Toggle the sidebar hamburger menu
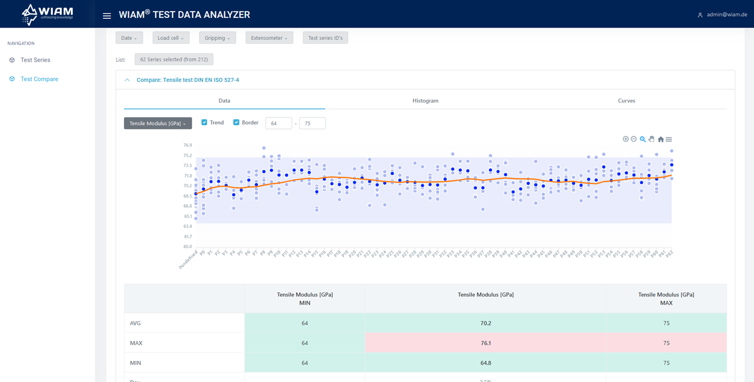The height and width of the screenshot is (382, 754). 107,15
